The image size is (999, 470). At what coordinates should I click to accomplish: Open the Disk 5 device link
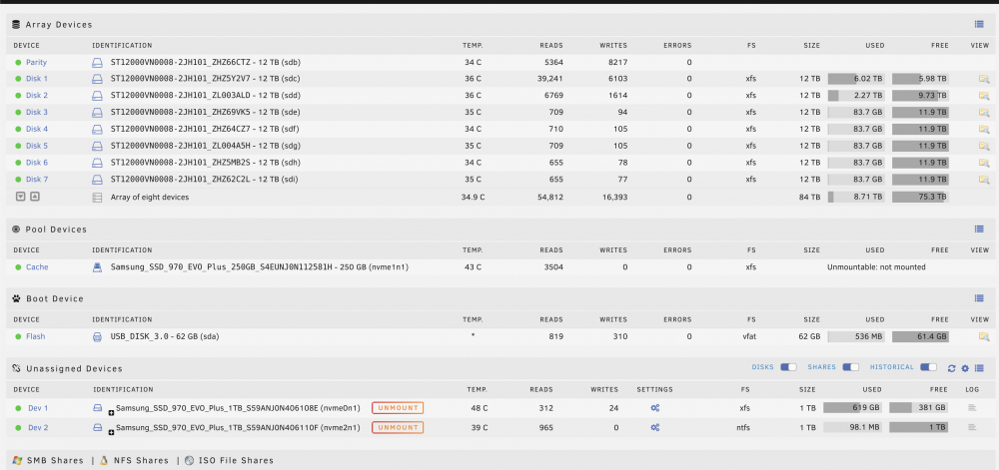(x=37, y=146)
